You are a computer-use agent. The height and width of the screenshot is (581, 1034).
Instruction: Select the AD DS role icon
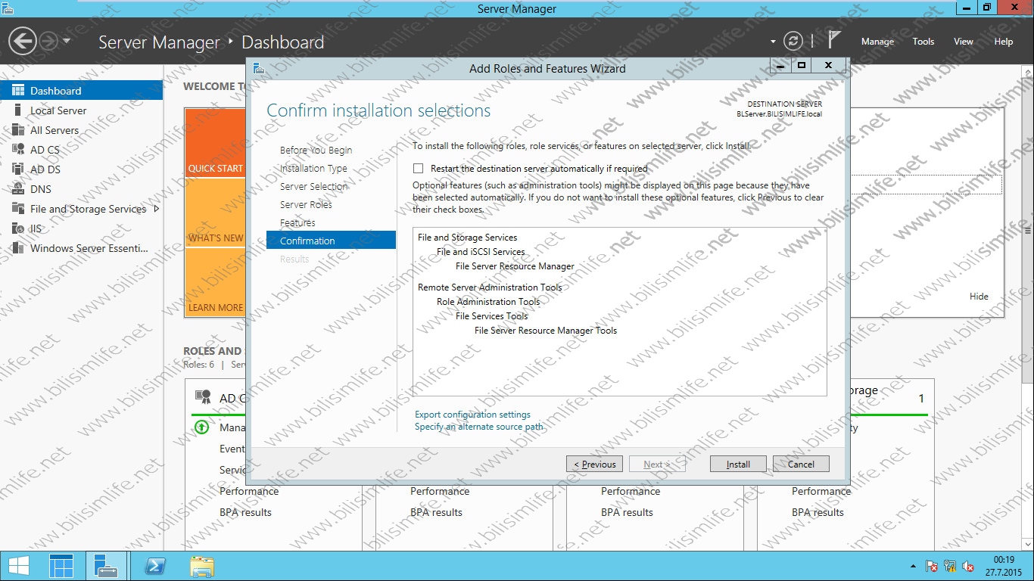pyautogui.click(x=18, y=169)
